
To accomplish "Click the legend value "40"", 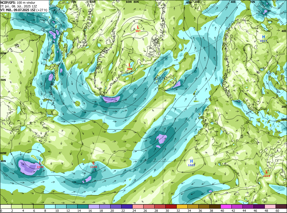I will click(x=222, y=211).
